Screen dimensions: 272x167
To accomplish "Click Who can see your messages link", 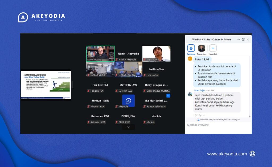I will [x=213, y=119].
